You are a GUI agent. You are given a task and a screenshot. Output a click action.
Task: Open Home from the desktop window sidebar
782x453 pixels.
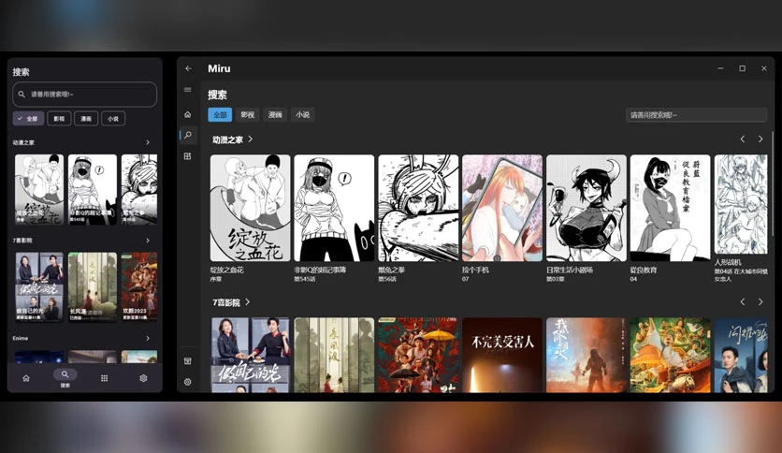click(x=187, y=115)
